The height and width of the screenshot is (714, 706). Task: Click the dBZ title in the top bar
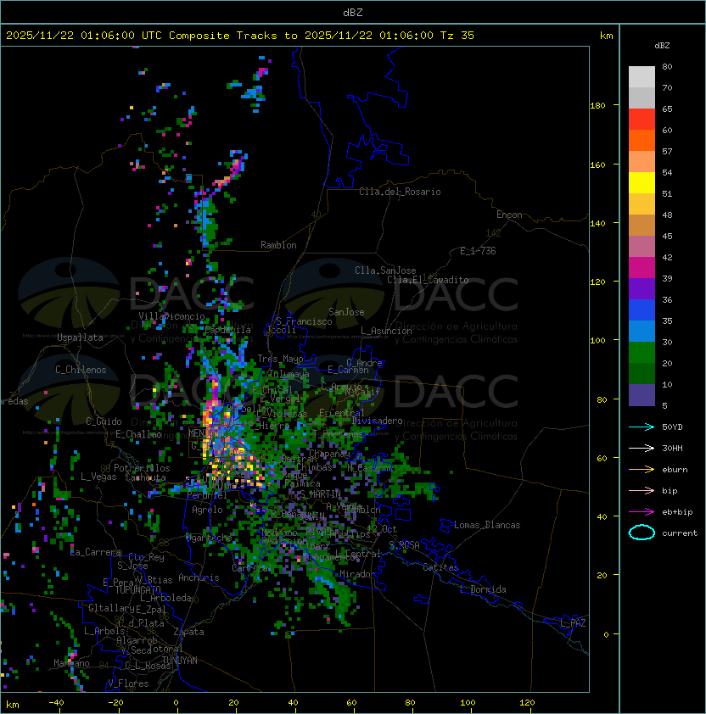(353, 12)
